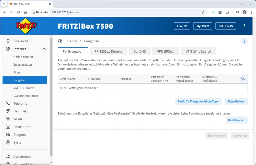
Task: Click Gerät für Freigaben hinzufügen button
Action: (x=198, y=101)
